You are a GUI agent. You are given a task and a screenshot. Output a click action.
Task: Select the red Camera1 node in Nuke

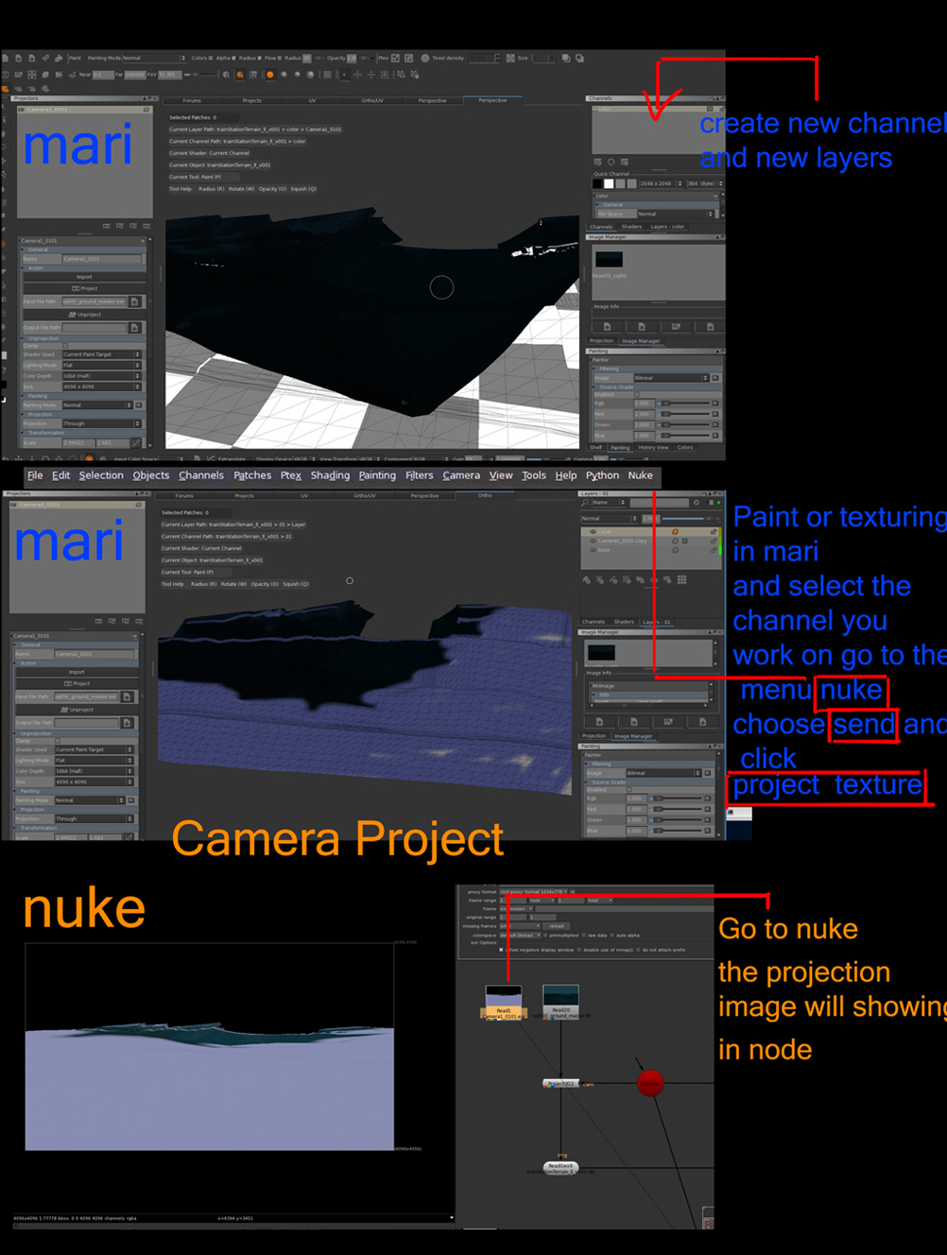tap(650, 1083)
